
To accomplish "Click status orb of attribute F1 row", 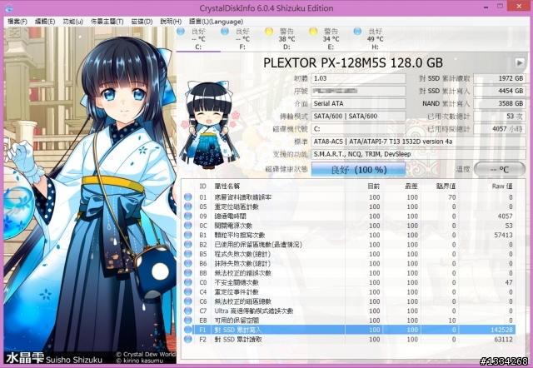I will point(187,330).
